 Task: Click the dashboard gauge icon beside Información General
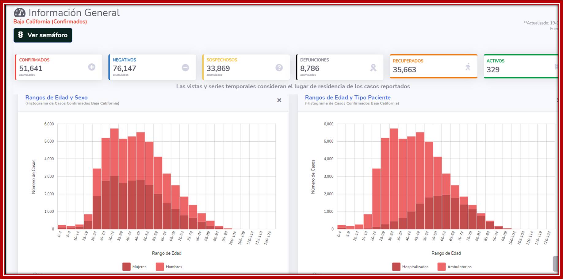20,13
